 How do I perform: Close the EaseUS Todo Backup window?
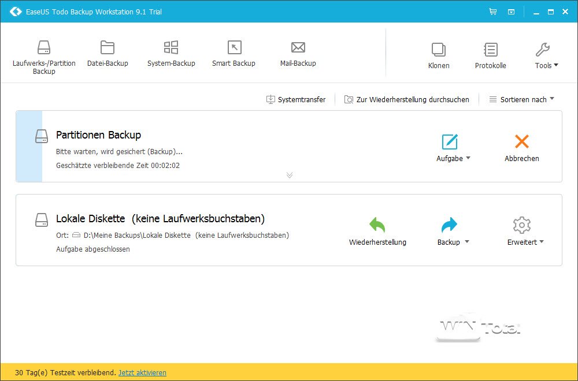(565, 12)
